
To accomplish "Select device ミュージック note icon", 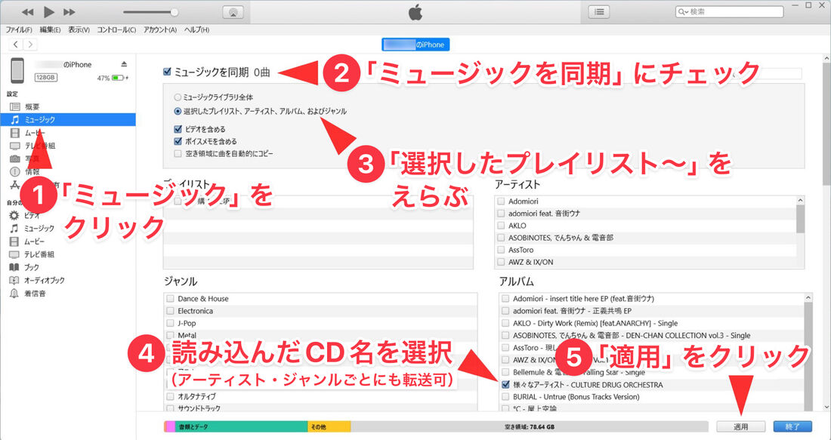I will [x=14, y=228].
